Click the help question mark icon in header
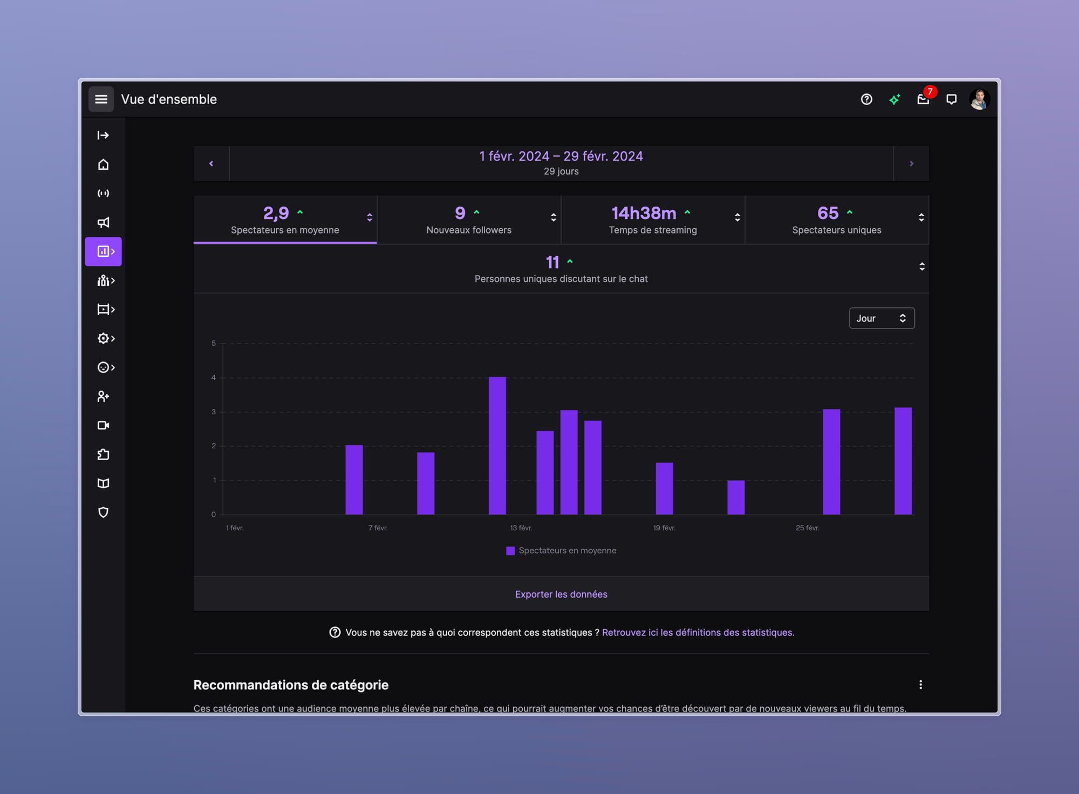Screen dimensions: 1079x794 pos(866,99)
